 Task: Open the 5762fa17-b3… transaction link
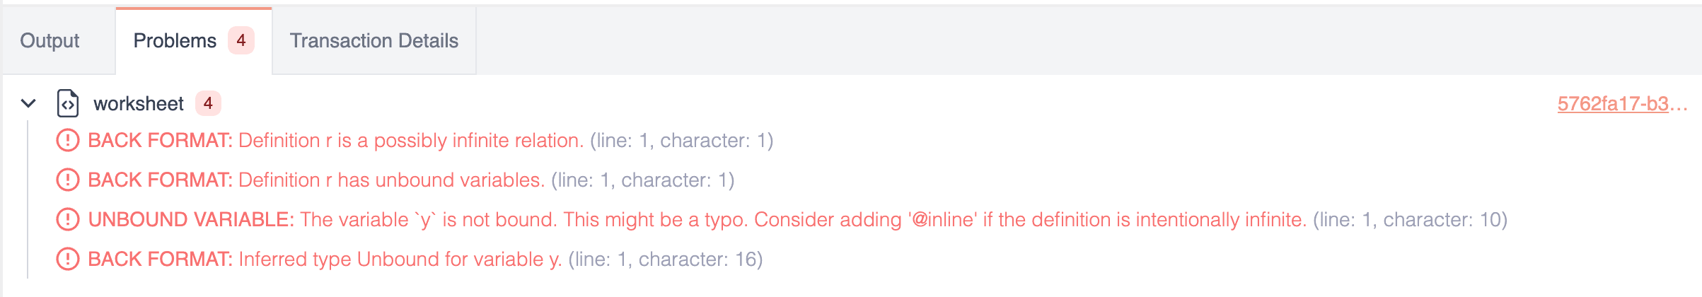pyautogui.click(x=1622, y=104)
